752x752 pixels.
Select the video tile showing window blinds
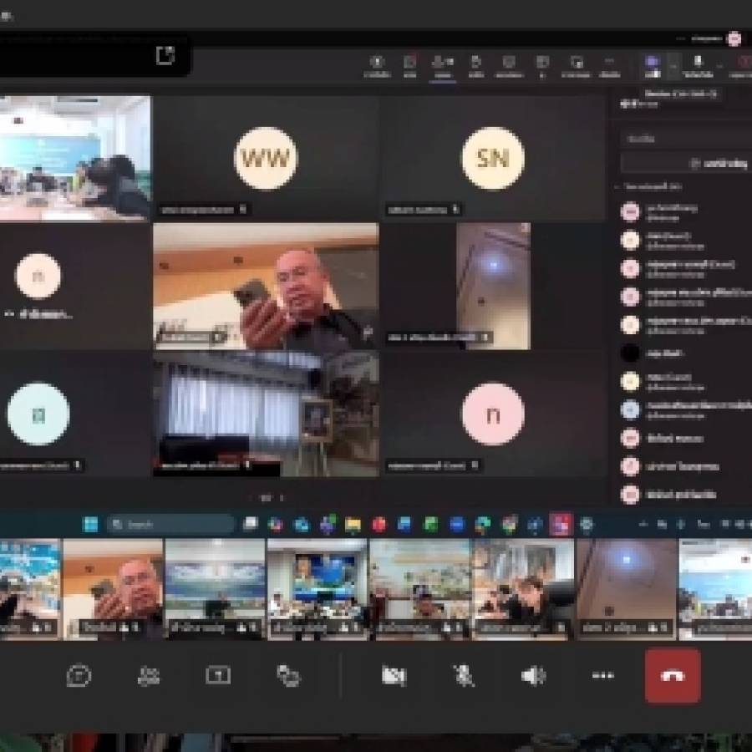click(x=266, y=414)
